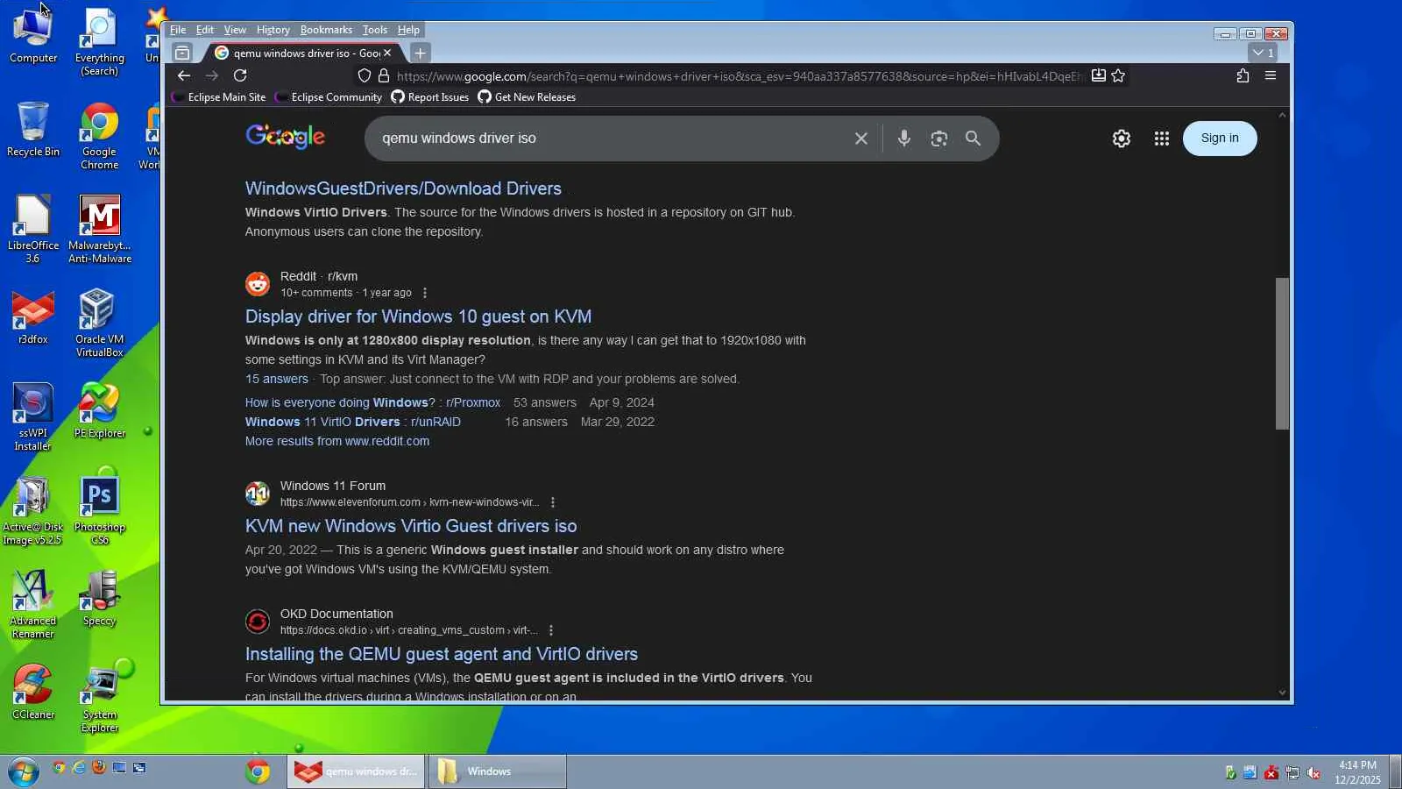Image resolution: width=1402 pixels, height=789 pixels.
Task: Click 'More results from www.reddit.com'
Action: (x=337, y=442)
